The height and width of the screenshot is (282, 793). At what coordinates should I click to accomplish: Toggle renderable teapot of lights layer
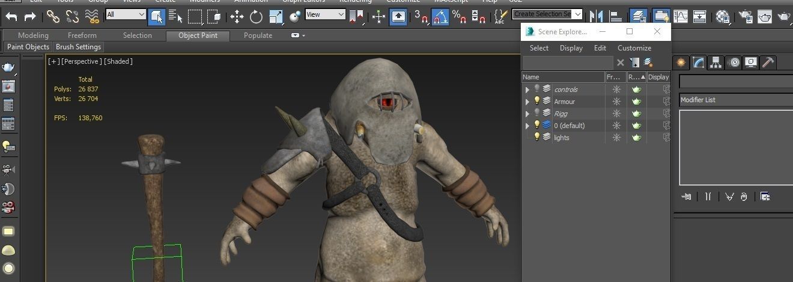coord(637,138)
